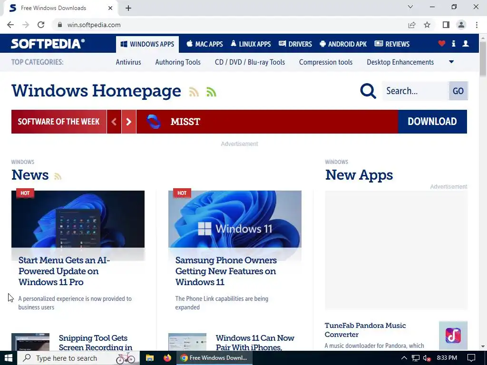
Task: Open File Explorer from taskbar
Action: (x=150, y=358)
